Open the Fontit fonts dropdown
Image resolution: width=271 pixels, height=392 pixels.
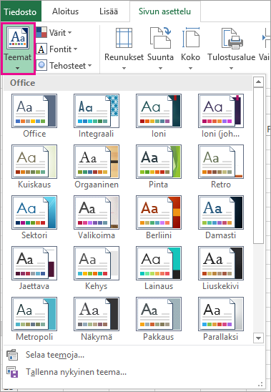point(56,49)
